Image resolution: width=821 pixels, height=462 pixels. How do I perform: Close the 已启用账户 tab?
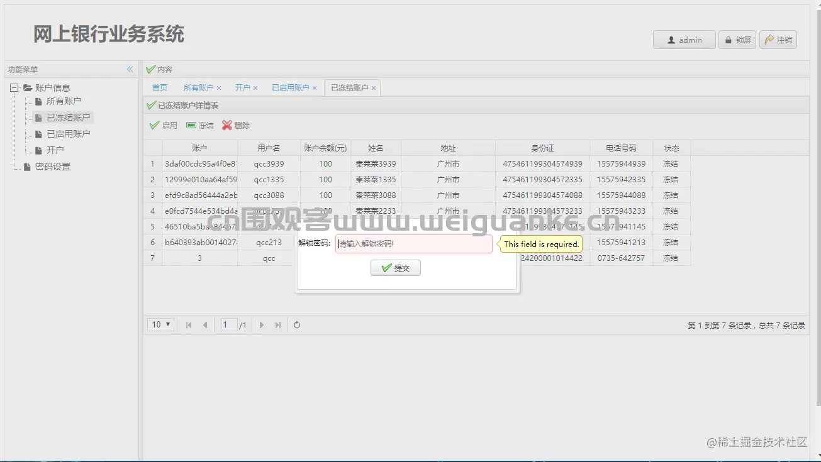(x=315, y=89)
